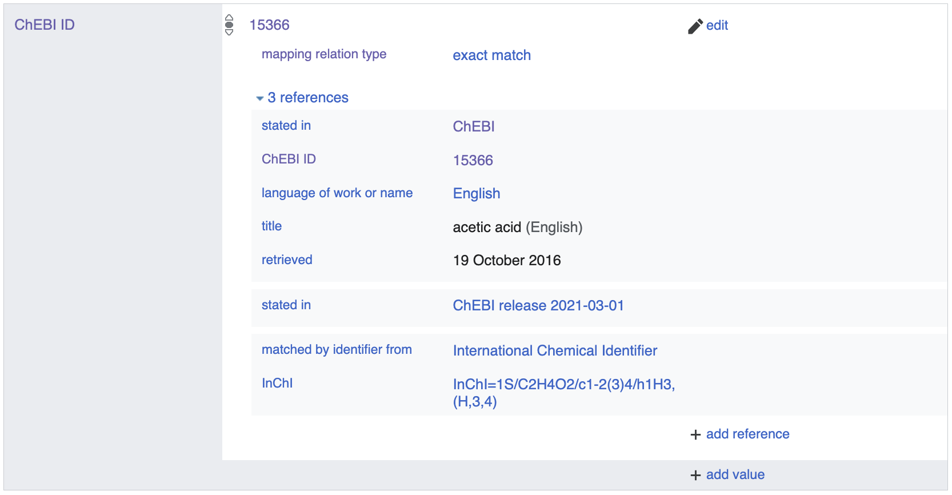The image size is (952, 495).
Task: Open mapping relation type property
Action: pos(324,54)
